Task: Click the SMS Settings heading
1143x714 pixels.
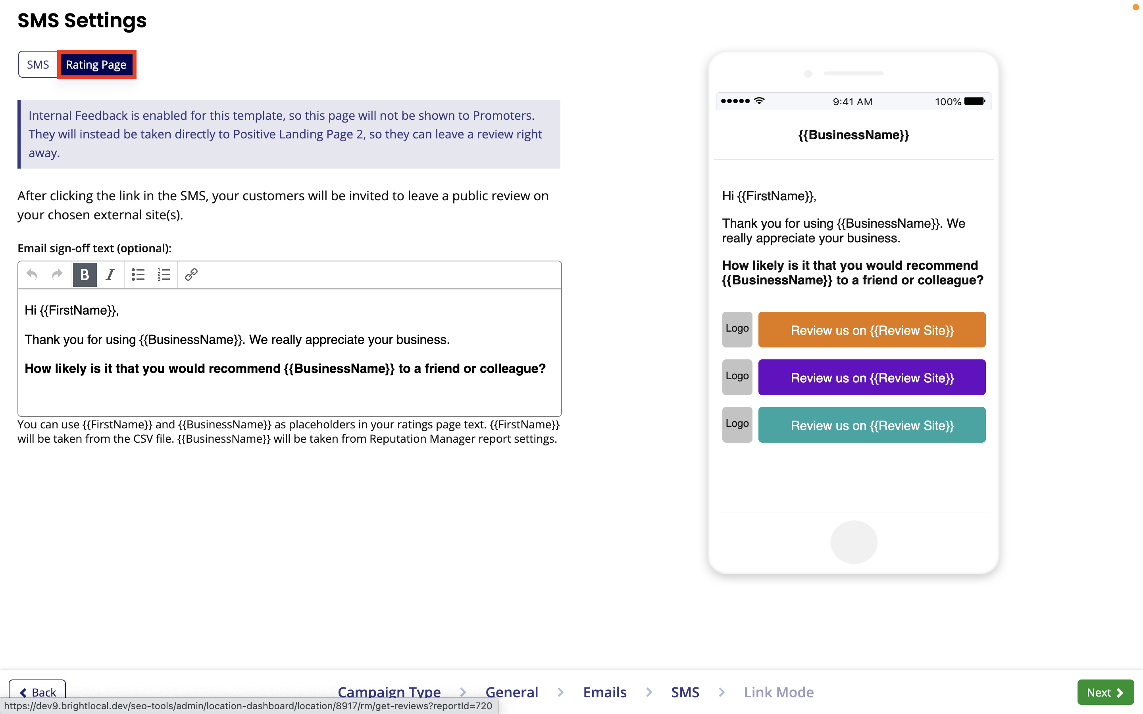Action: point(82,21)
